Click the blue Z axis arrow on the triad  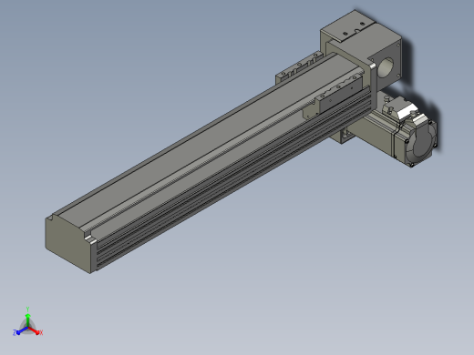[x=21, y=331]
